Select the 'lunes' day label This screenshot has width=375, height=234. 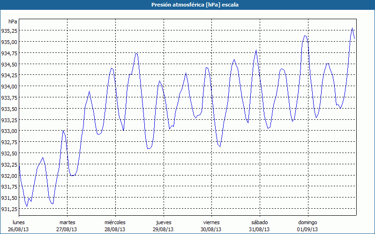[x=19, y=222]
